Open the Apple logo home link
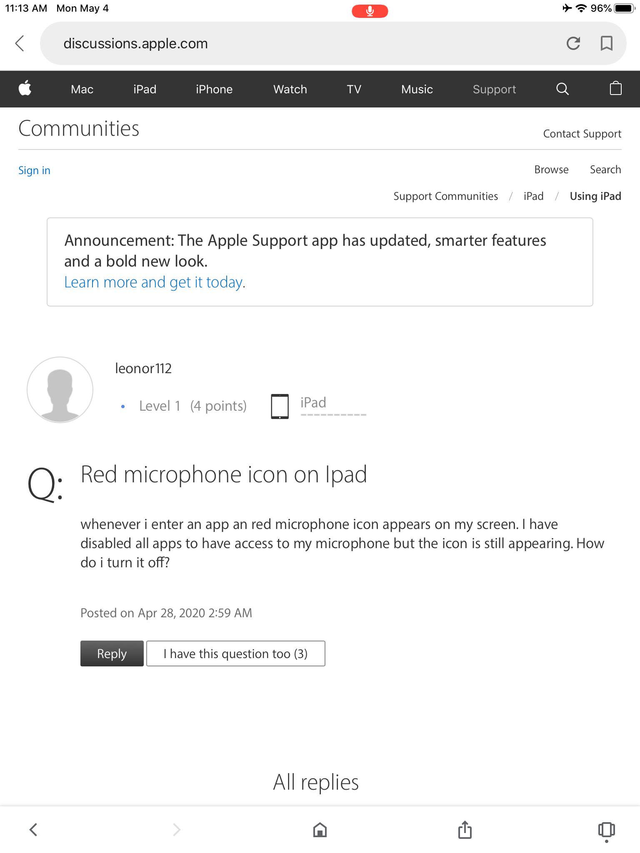Screen dimensions: 640x853 (25, 88)
